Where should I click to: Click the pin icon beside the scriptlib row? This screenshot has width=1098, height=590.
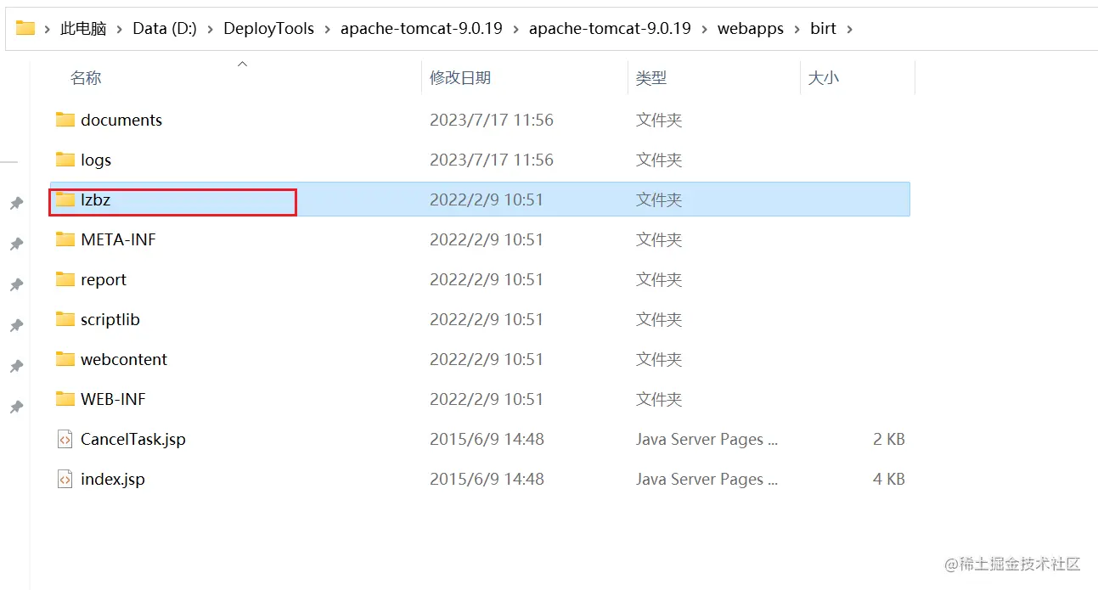click(15, 326)
